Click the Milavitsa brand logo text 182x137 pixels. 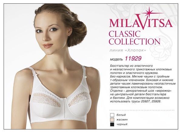[x=141, y=23]
